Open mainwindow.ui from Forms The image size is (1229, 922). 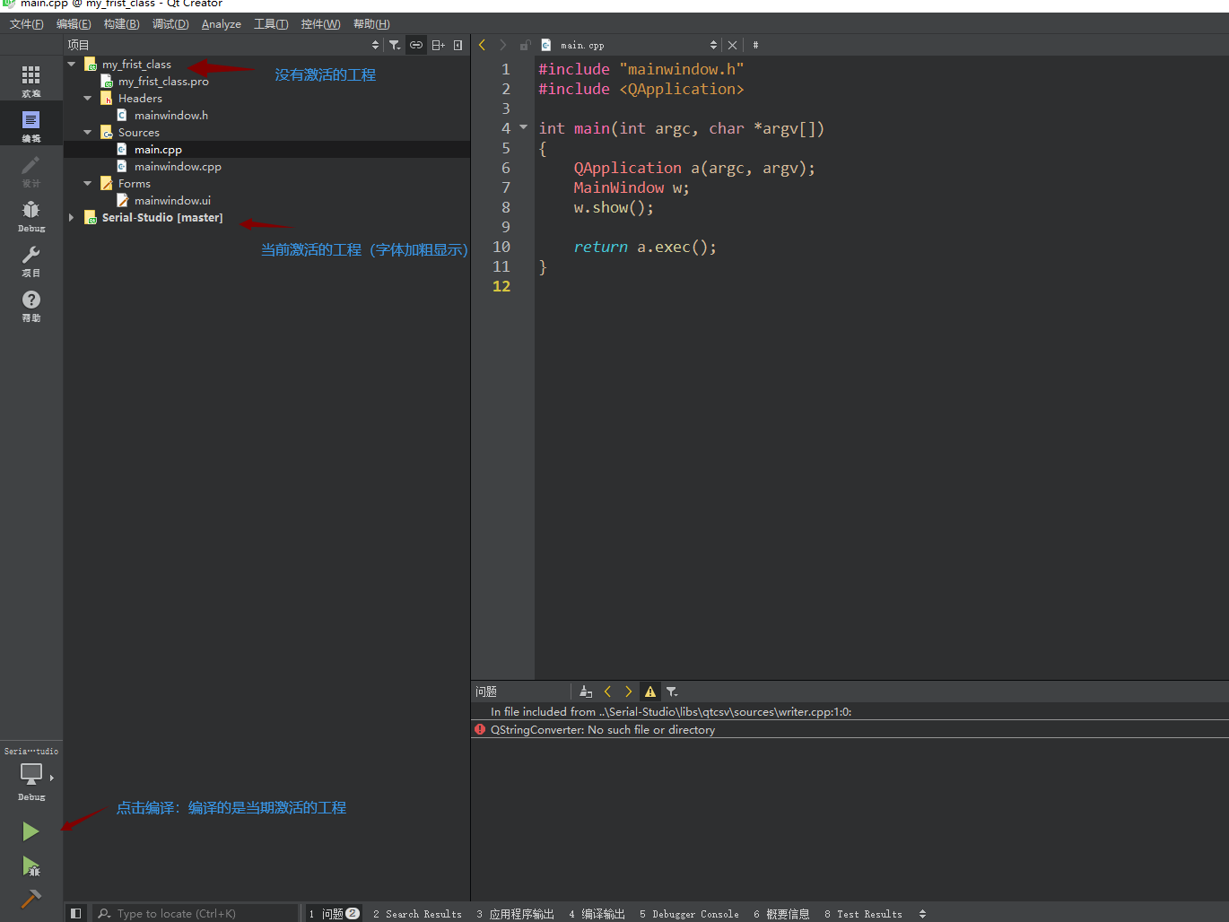coord(172,201)
